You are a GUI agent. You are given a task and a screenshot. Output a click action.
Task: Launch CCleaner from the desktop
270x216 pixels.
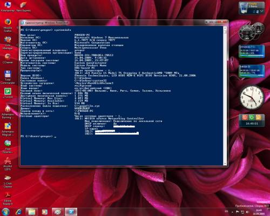(x=8, y=59)
